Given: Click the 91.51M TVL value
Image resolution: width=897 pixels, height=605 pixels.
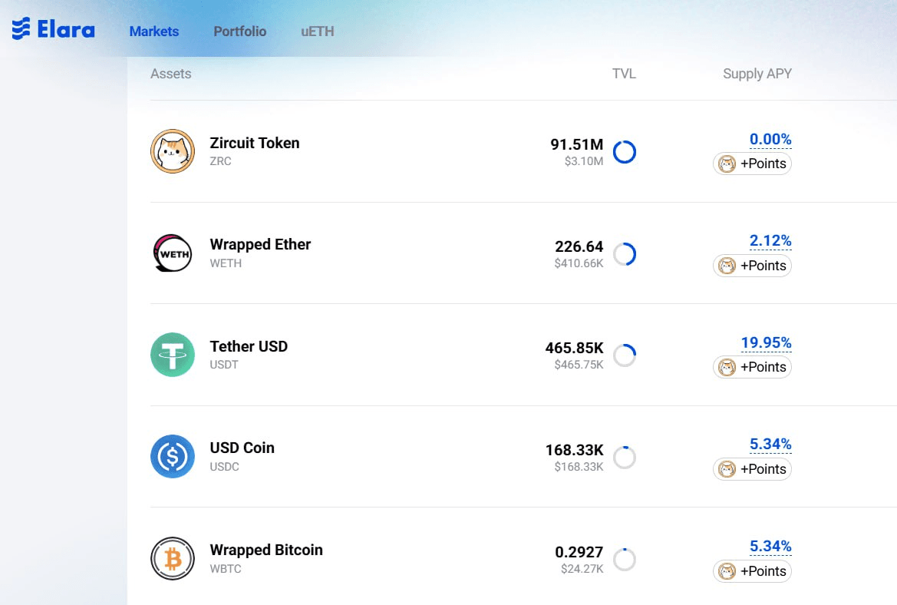Looking at the screenshot, I should [x=577, y=144].
